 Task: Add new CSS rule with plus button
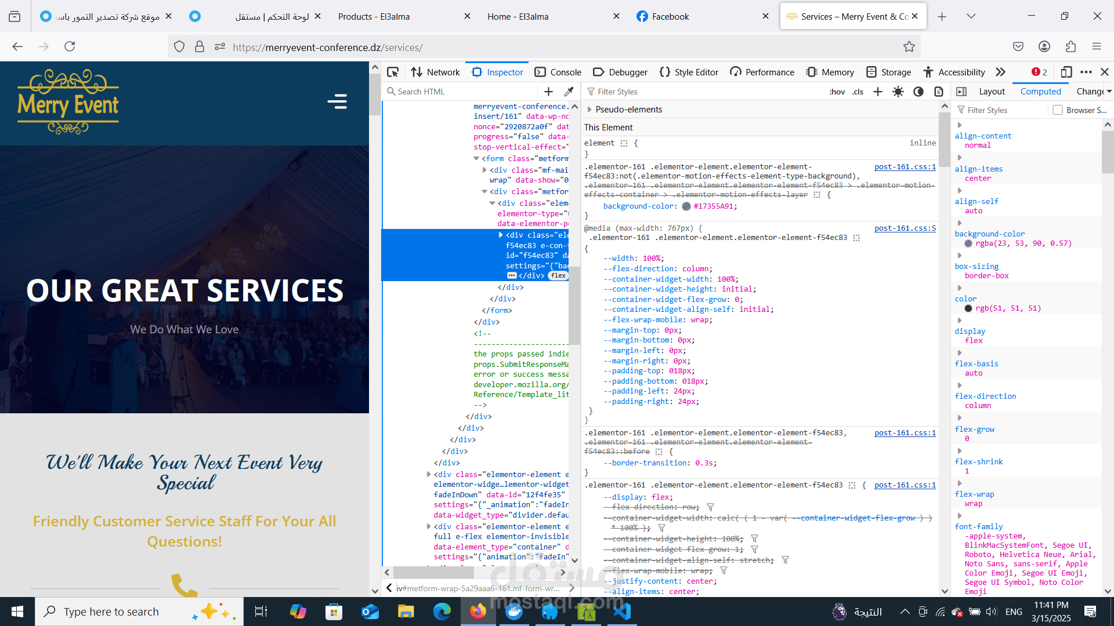pyautogui.click(x=878, y=92)
